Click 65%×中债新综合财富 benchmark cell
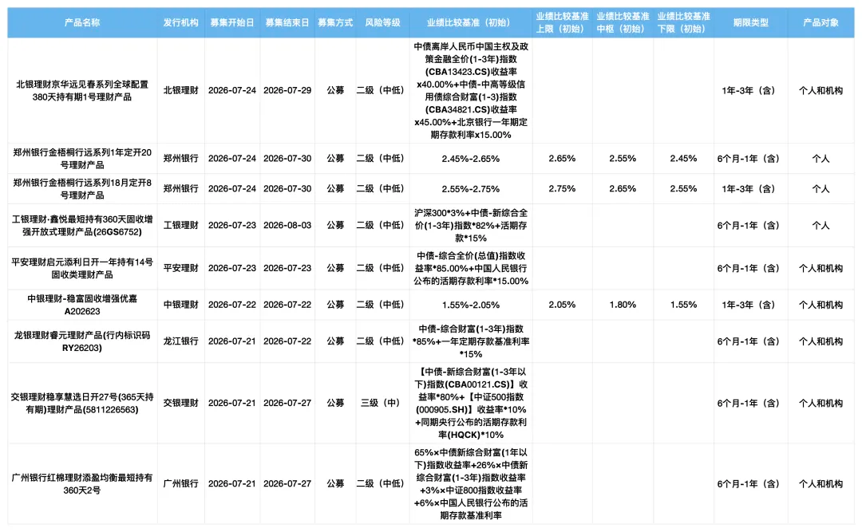 [x=471, y=483]
